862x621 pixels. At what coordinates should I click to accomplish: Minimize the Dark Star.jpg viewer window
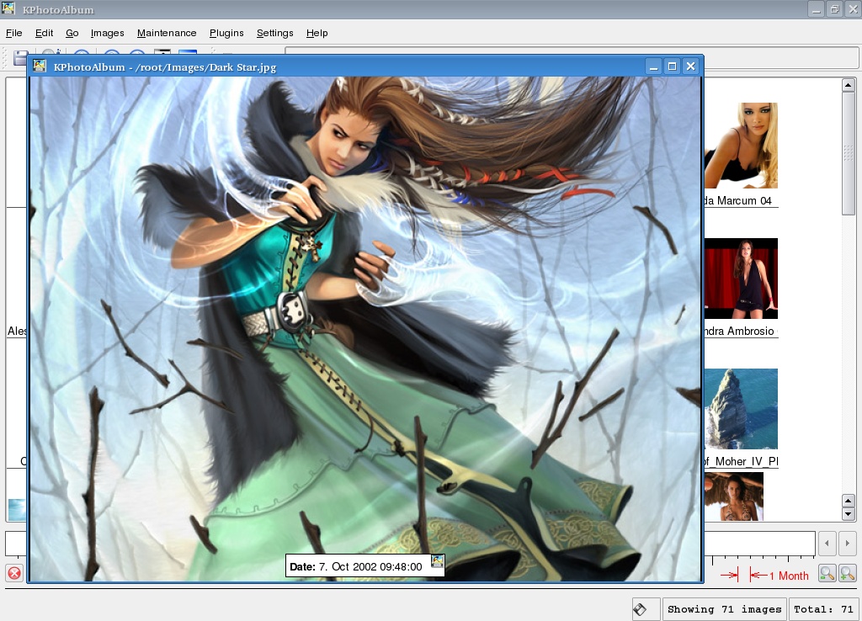click(x=653, y=66)
